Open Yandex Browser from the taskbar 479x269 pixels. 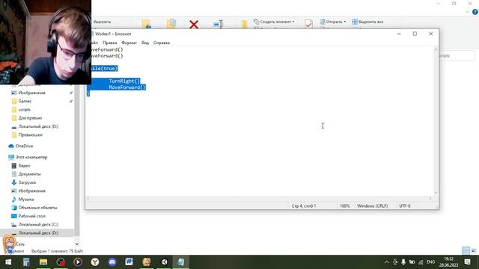coord(95,262)
